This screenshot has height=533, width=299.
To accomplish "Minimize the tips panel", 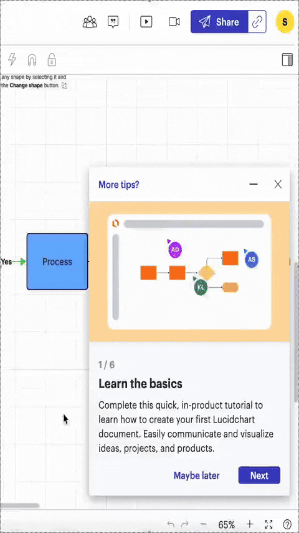I will (x=254, y=185).
